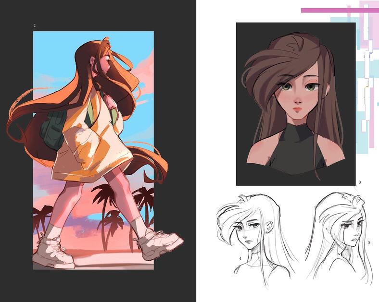The width and height of the screenshot is (379, 302).
Task: Click the pink cloud in the upper sky
Action: pyautogui.click(x=144, y=67)
